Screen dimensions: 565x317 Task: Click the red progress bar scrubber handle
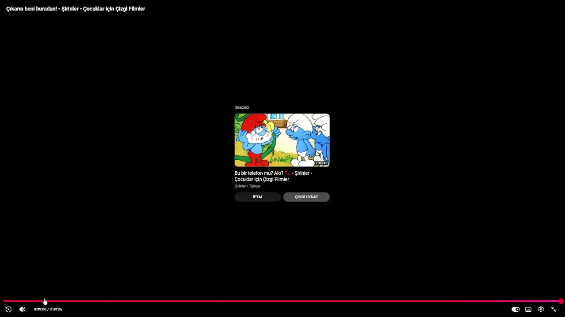coord(561,301)
